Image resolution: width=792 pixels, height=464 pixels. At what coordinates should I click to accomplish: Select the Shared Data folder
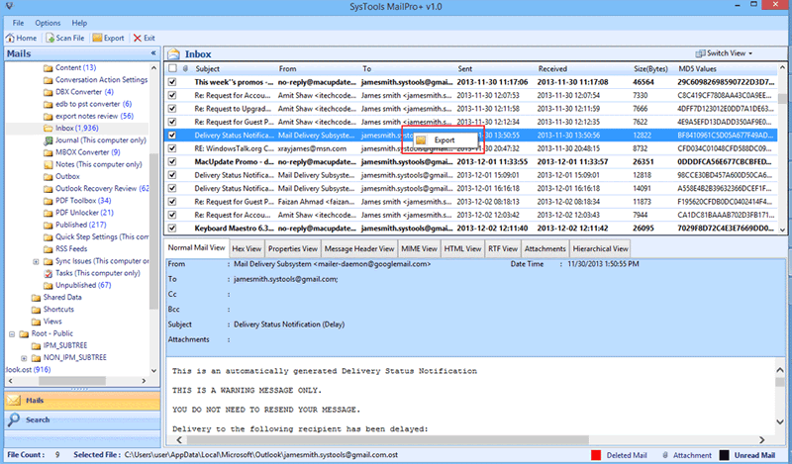pyautogui.click(x=62, y=297)
